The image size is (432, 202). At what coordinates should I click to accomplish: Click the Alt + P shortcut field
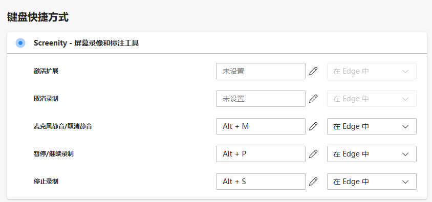tap(261, 154)
